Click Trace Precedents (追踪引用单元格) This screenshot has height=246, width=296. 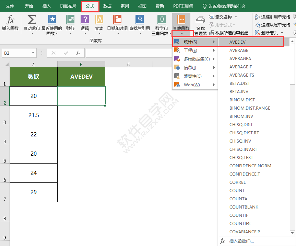(x=272, y=17)
